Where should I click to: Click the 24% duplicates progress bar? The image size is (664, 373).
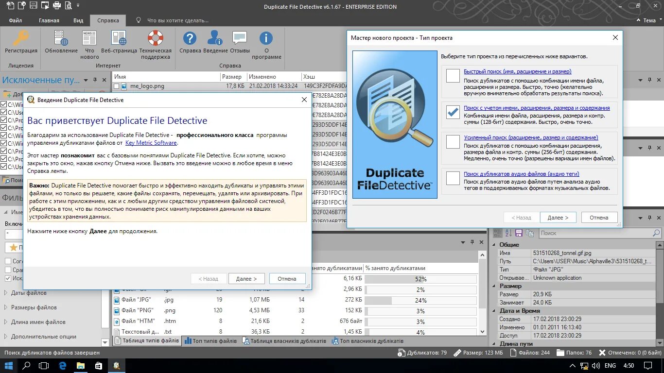point(420,301)
